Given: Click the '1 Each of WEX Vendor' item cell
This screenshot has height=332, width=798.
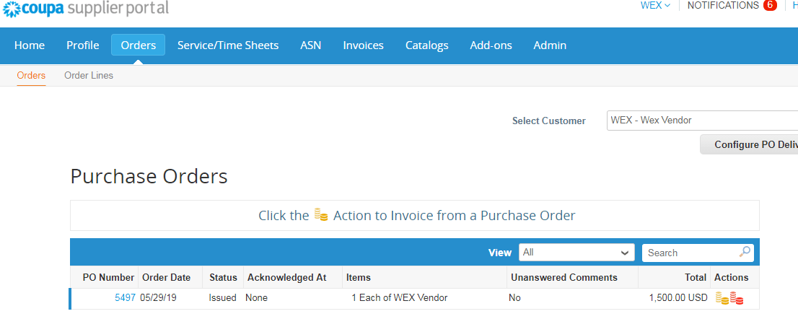Looking at the screenshot, I should pyautogui.click(x=400, y=298).
